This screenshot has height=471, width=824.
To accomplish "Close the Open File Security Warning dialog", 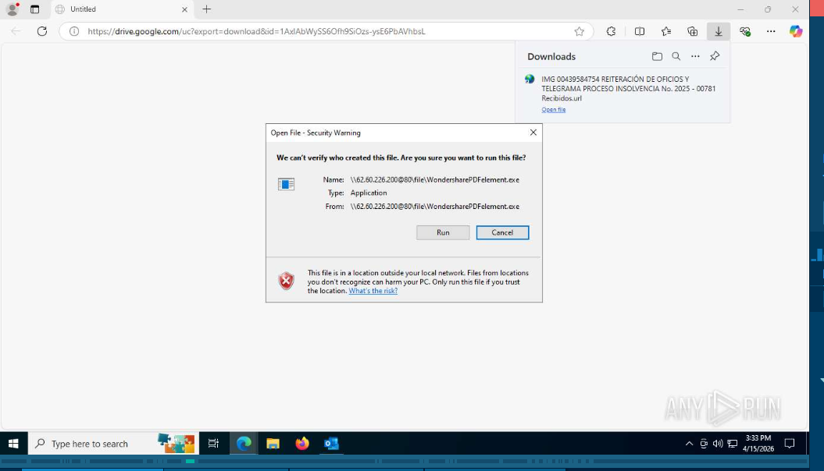I will (x=533, y=133).
